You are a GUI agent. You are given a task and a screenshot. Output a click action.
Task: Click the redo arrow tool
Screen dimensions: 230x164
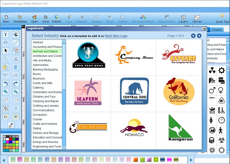coord(16,84)
